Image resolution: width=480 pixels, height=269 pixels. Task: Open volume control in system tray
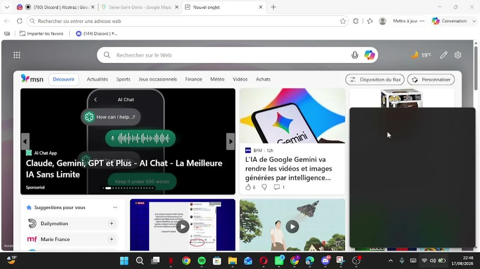pos(433,261)
